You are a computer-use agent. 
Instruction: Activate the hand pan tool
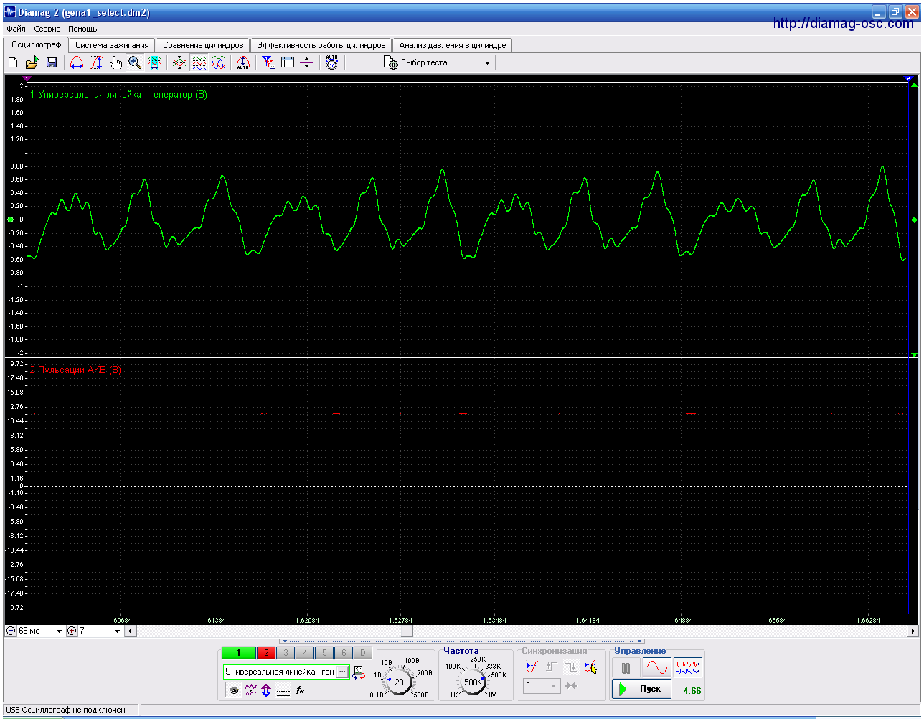(x=115, y=63)
